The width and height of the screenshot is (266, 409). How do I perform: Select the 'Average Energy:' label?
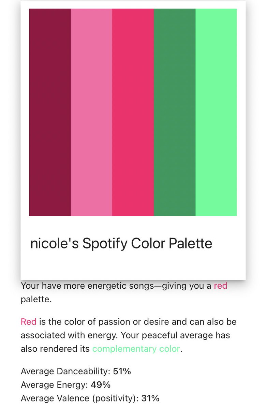click(55, 385)
